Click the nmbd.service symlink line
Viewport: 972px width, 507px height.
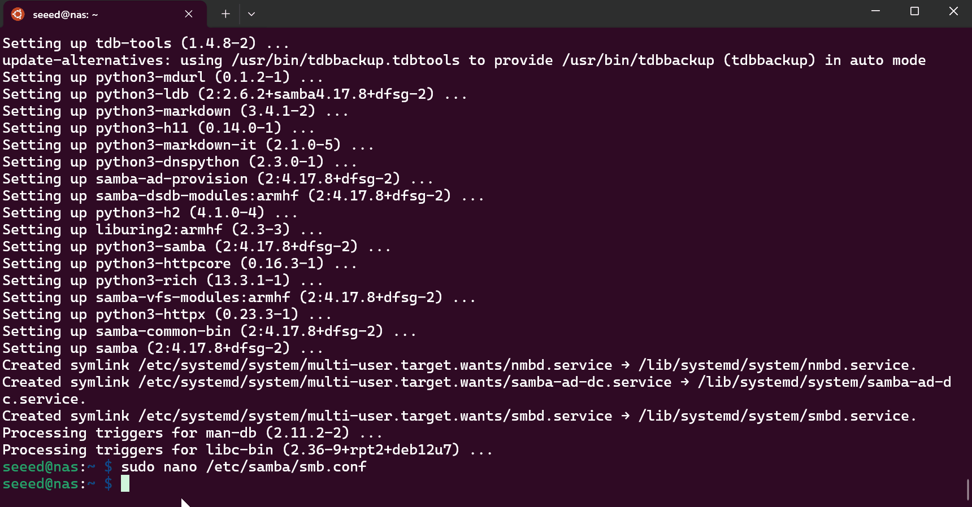point(459,365)
